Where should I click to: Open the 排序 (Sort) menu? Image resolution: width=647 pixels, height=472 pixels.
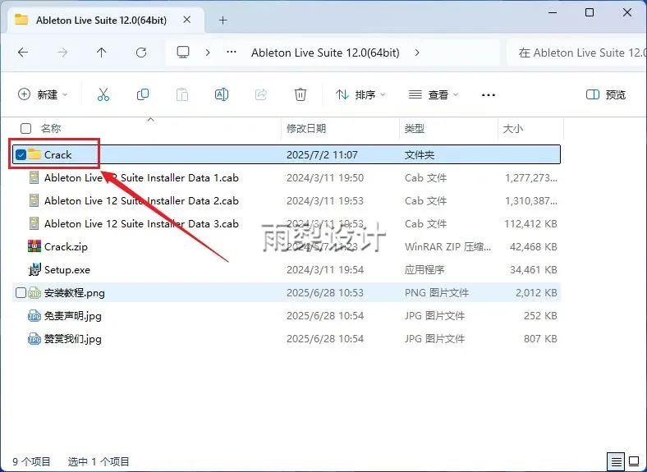tap(360, 94)
